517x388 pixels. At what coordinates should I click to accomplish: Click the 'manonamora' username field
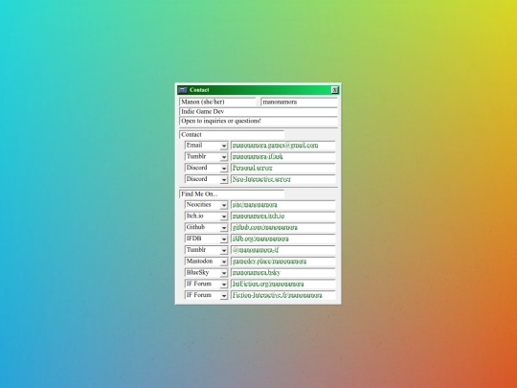299,102
